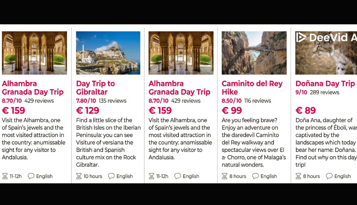Screen dimensions: 357x205
Task: Select the Rock of Gibraltar photo
Action: pyautogui.click(x=108, y=53)
